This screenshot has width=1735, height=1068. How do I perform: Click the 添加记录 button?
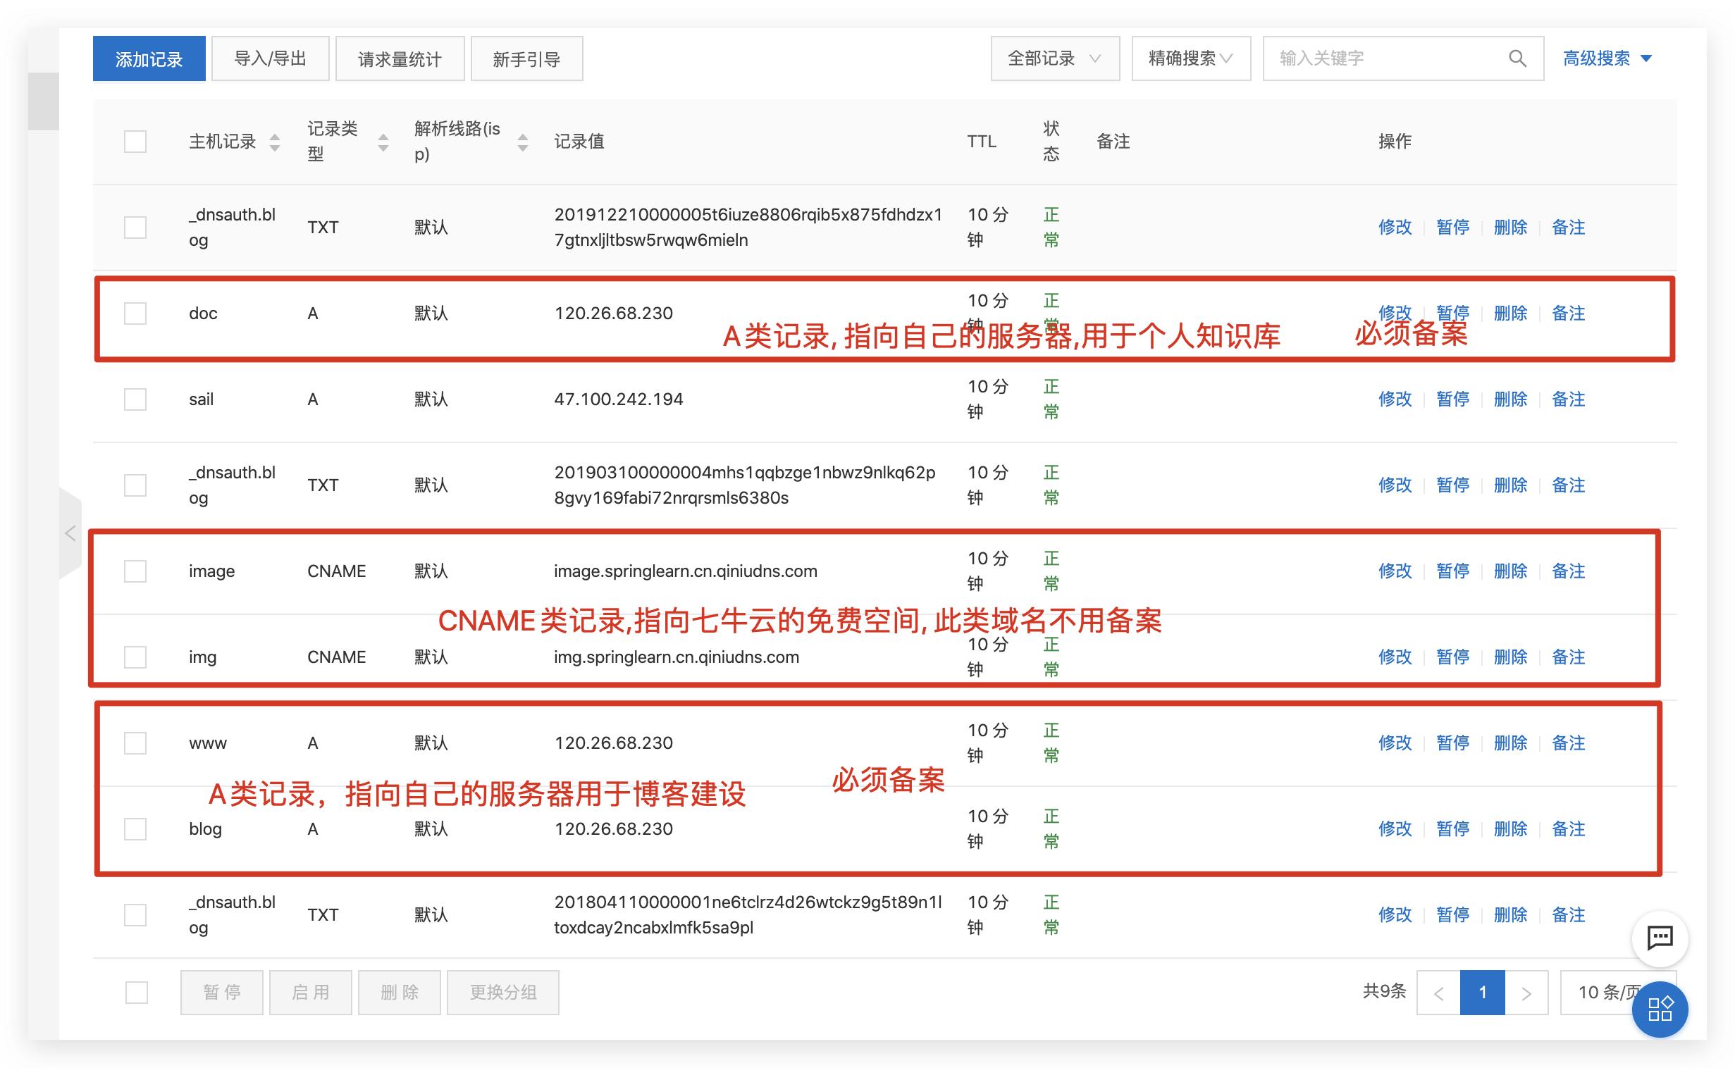click(149, 58)
